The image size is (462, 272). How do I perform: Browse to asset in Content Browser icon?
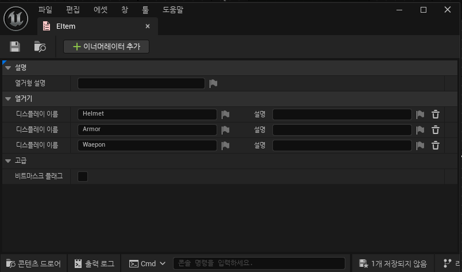pyautogui.click(x=40, y=47)
